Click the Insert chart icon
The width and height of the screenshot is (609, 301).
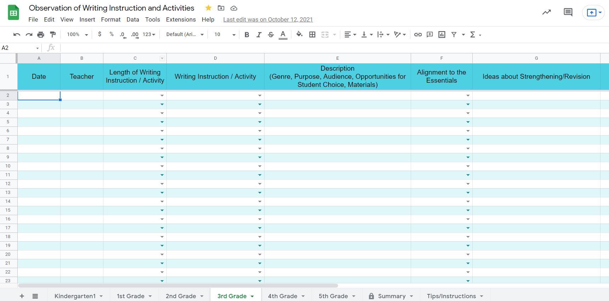(442, 34)
